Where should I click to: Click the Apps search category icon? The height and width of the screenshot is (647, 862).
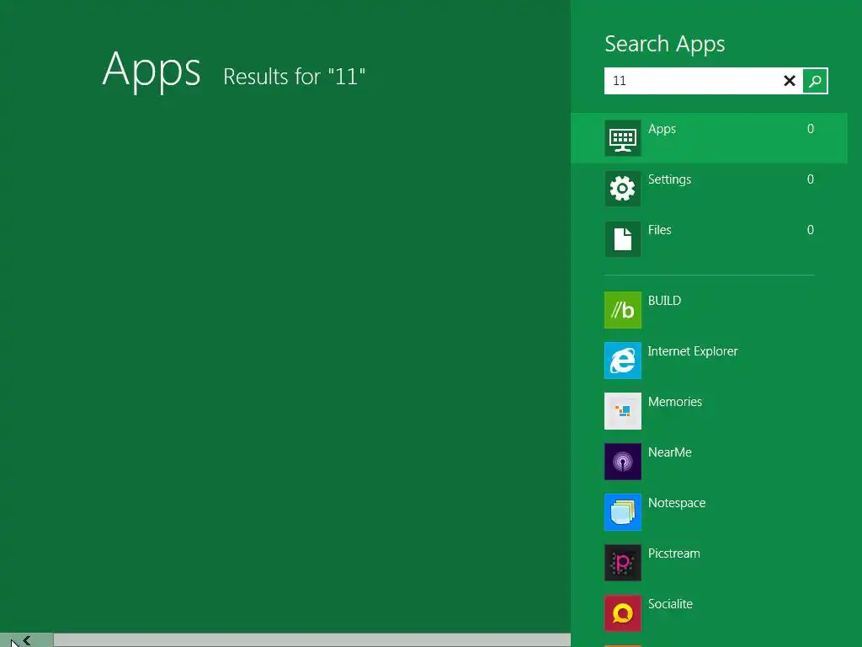[622, 138]
